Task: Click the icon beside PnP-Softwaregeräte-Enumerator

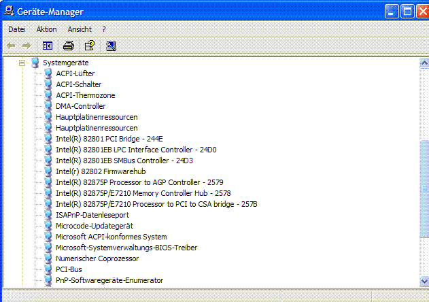Action: [48, 280]
